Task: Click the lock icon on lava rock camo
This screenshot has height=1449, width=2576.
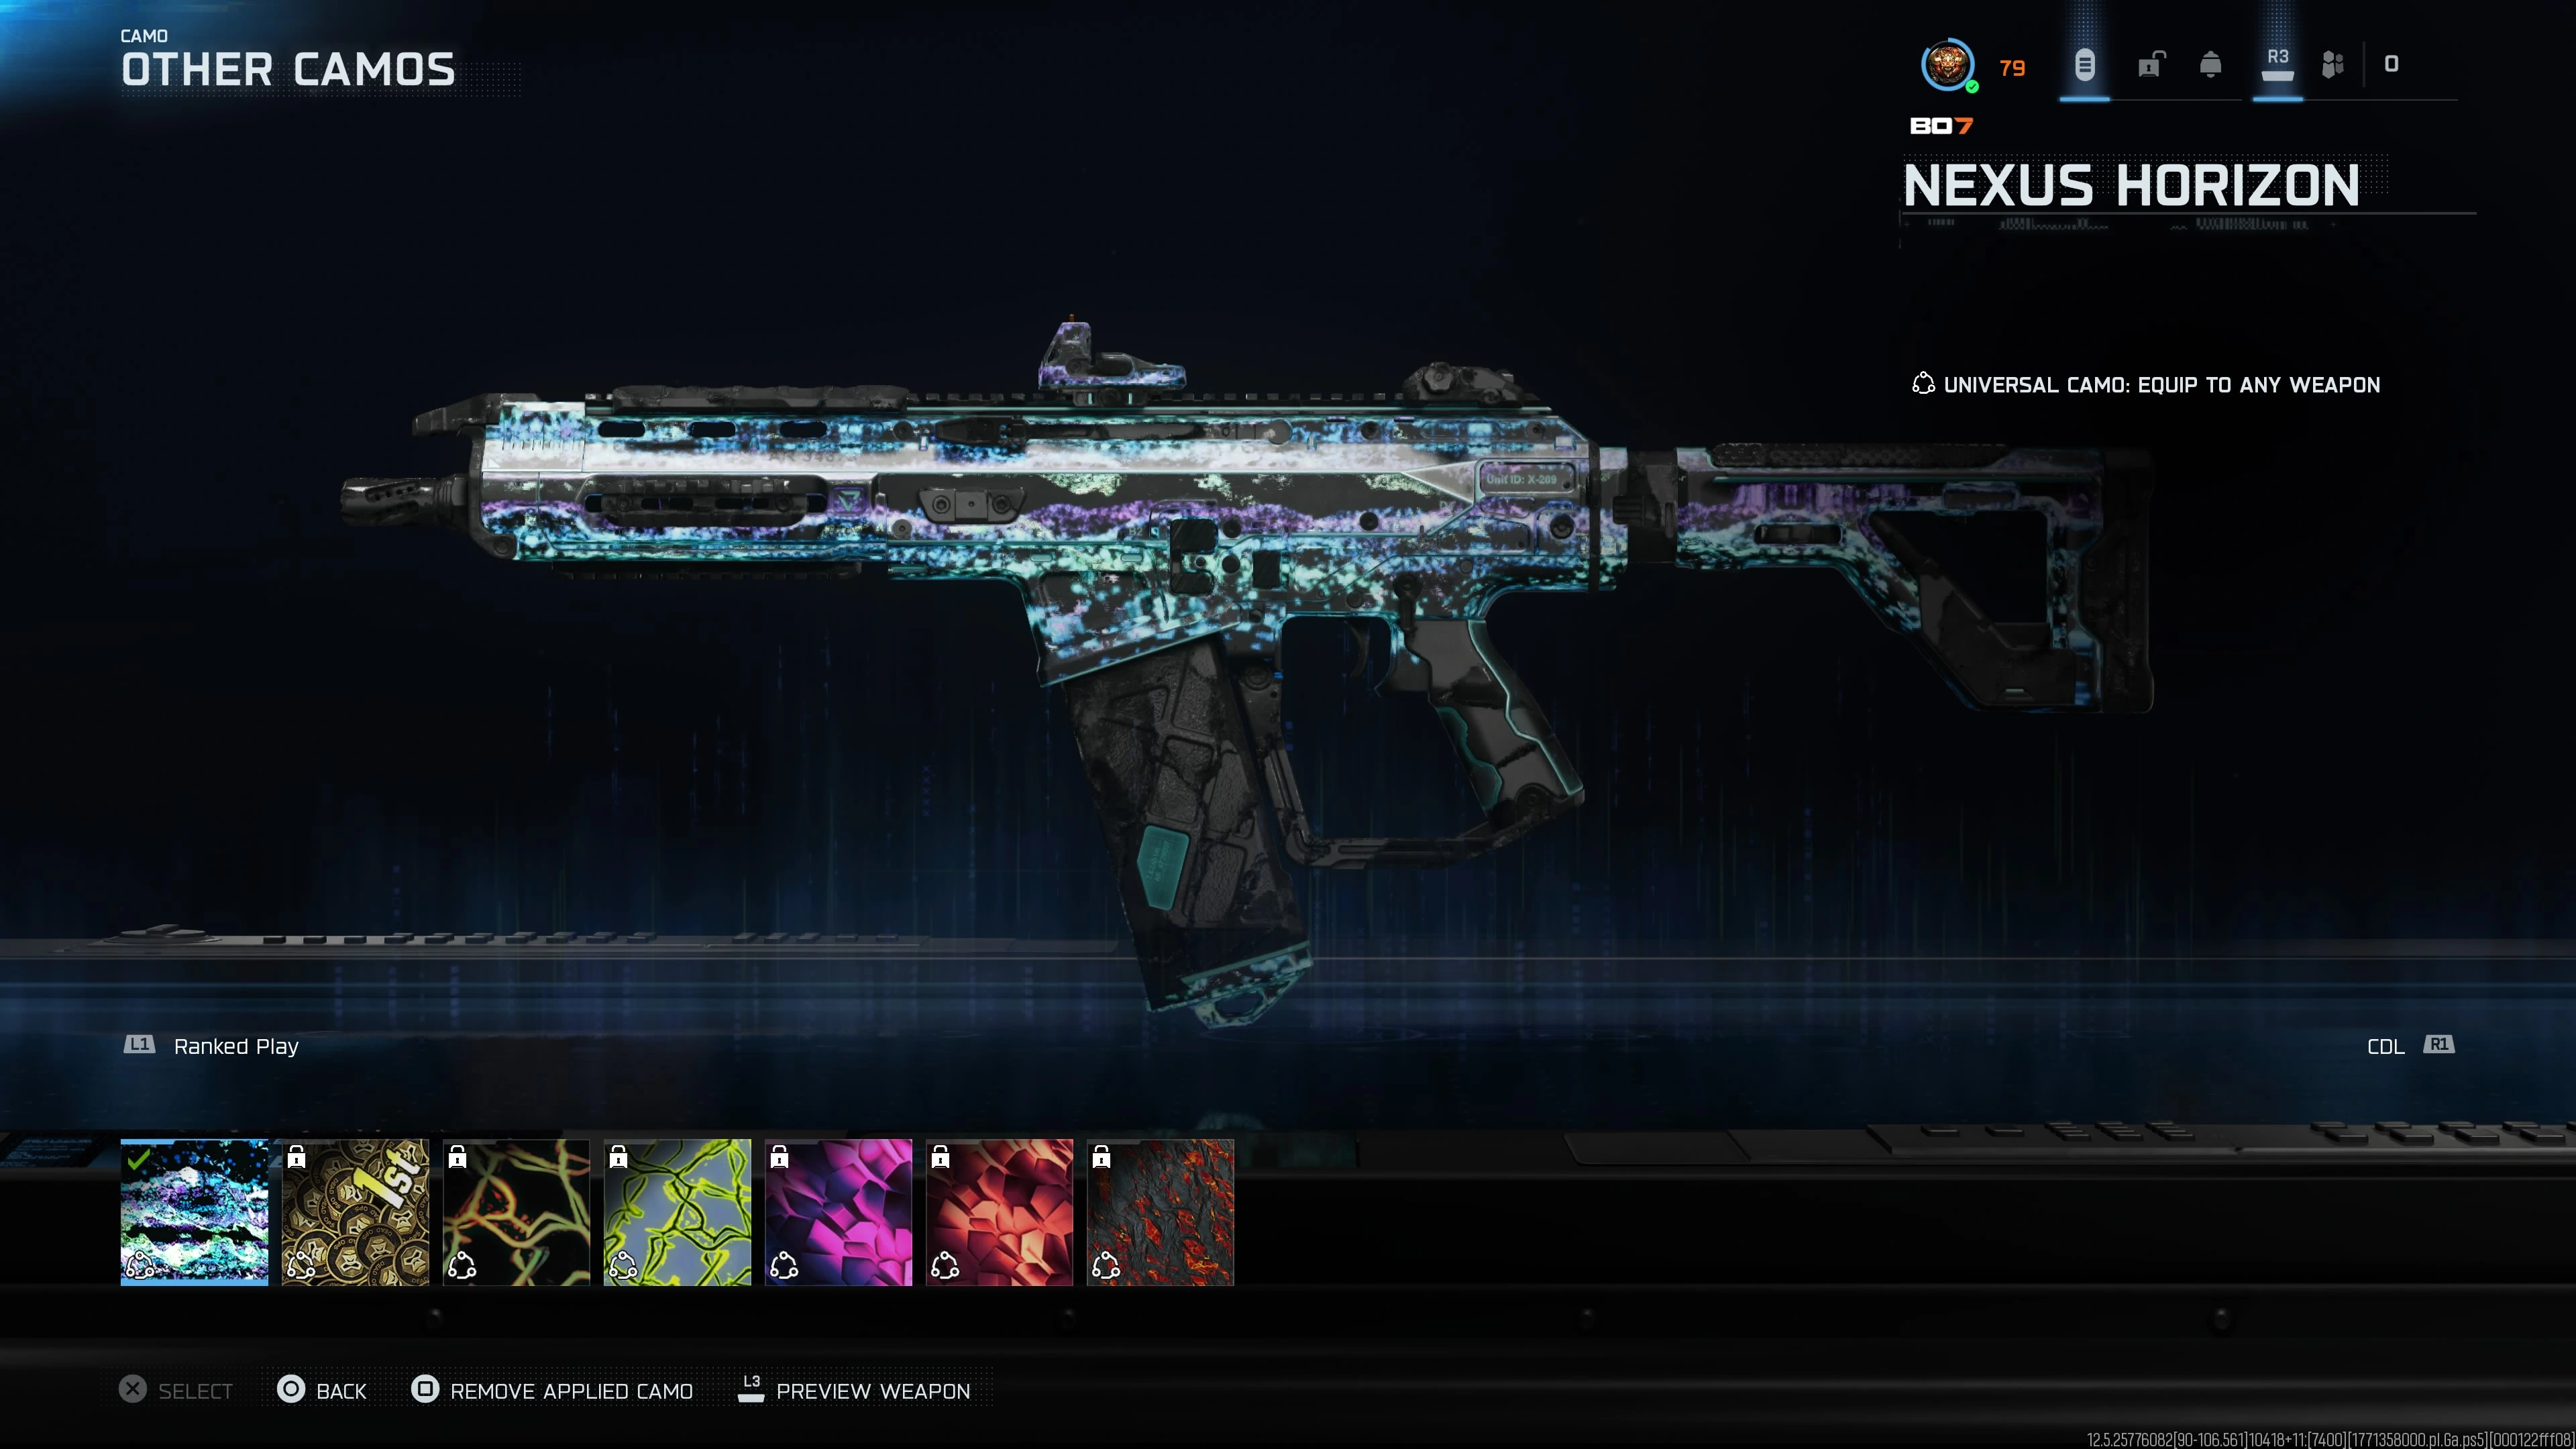Action: pos(1102,1157)
